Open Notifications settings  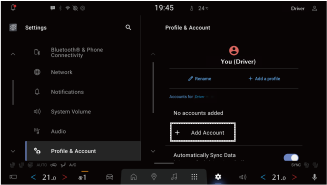[x=83, y=92]
